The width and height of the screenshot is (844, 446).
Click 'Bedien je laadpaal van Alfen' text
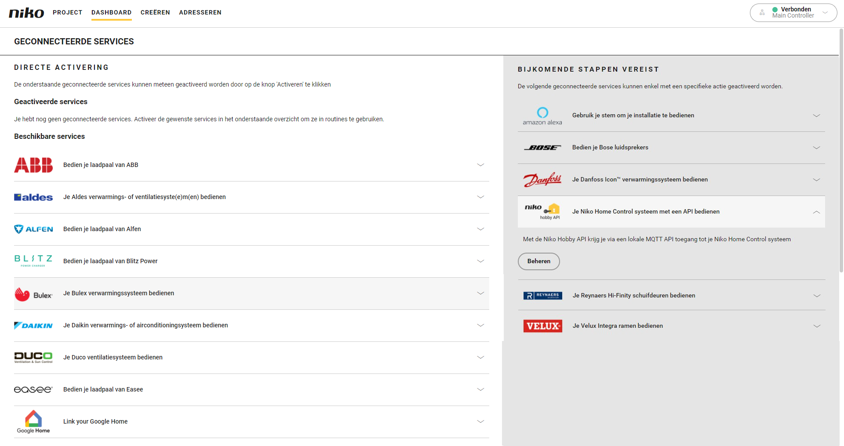[102, 229]
